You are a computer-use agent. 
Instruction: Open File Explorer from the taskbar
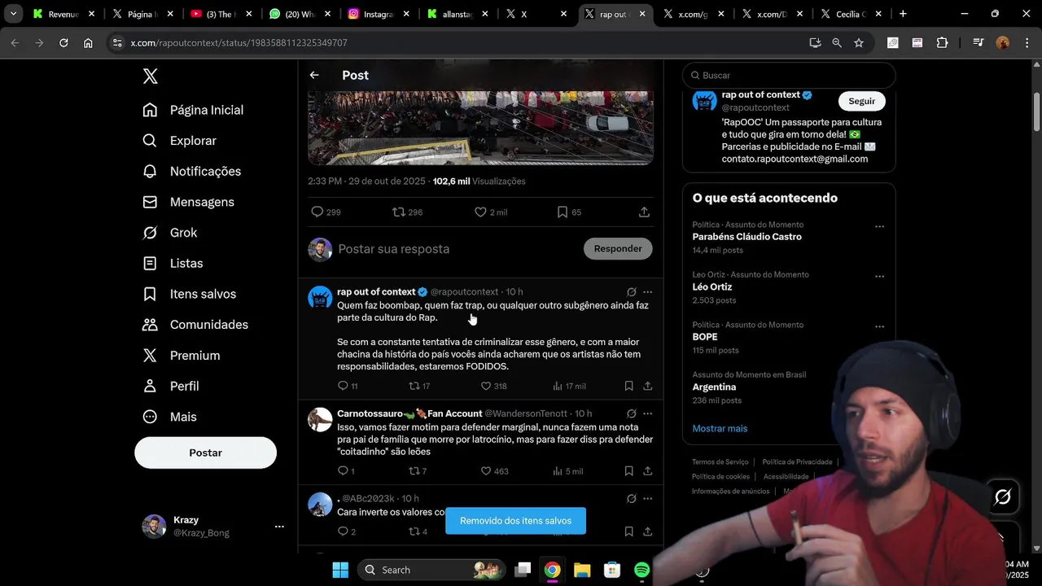582,570
